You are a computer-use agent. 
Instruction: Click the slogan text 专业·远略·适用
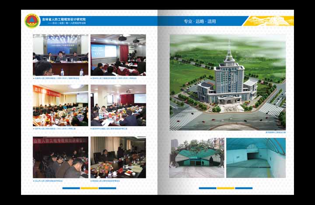(x=199, y=21)
